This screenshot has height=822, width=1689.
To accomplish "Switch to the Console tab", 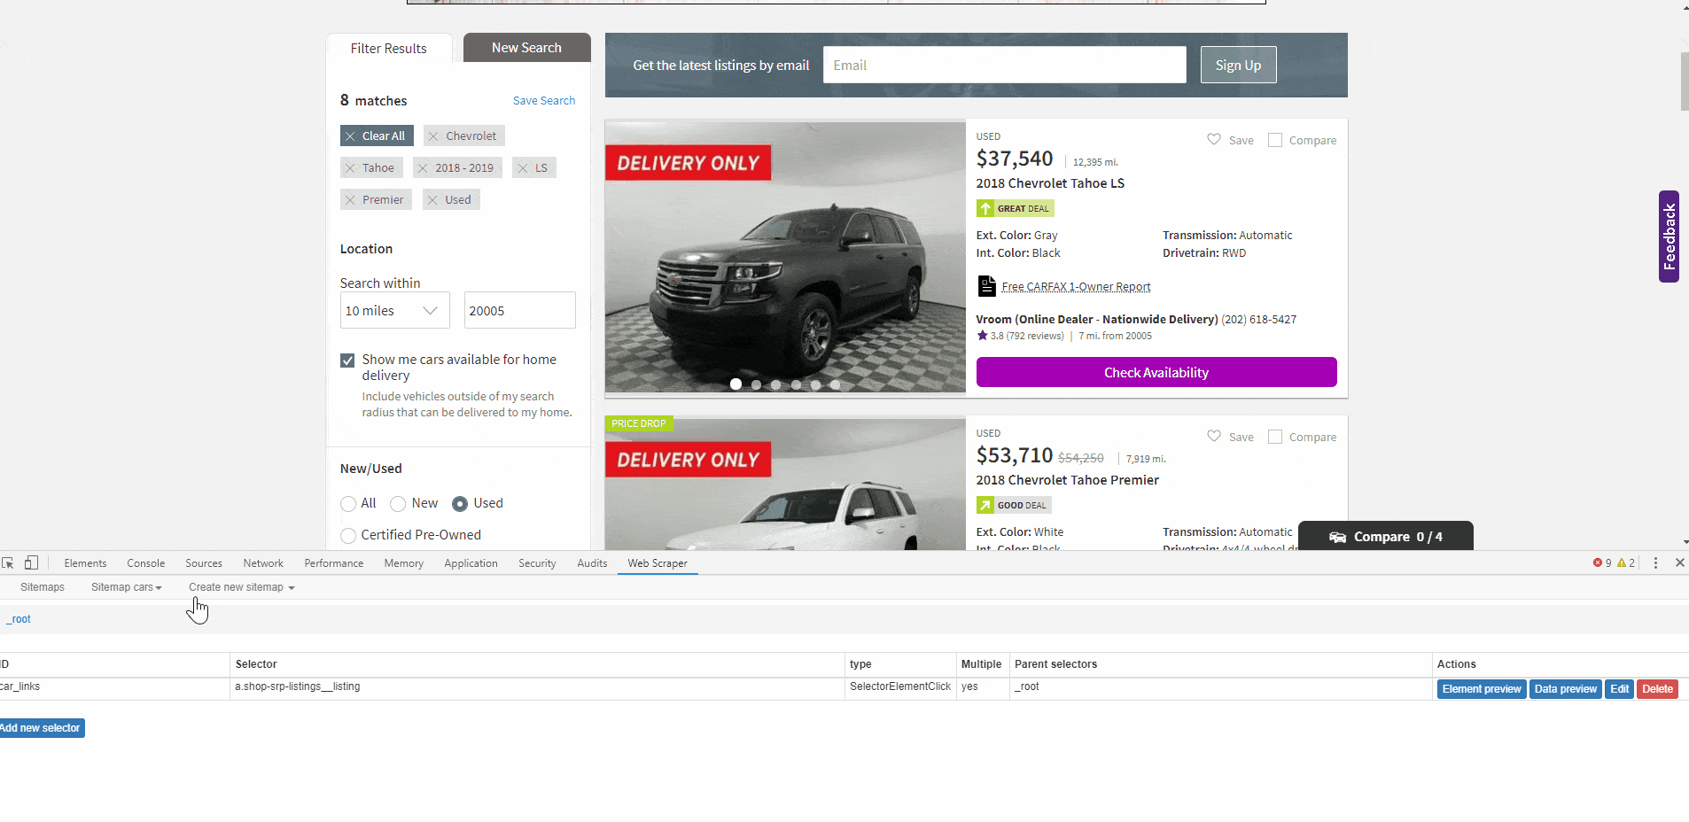I will coord(146,563).
